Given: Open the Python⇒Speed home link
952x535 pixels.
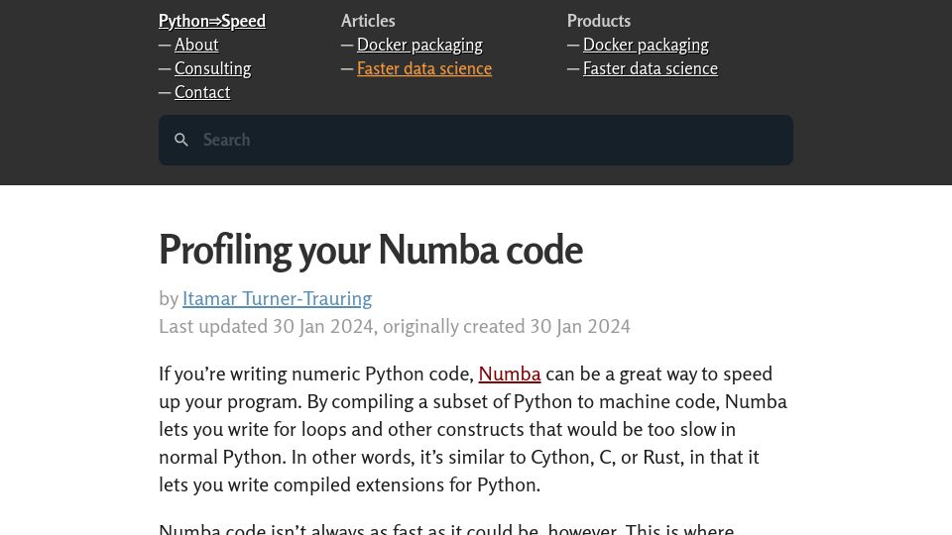Looking at the screenshot, I should click(x=212, y=21).
